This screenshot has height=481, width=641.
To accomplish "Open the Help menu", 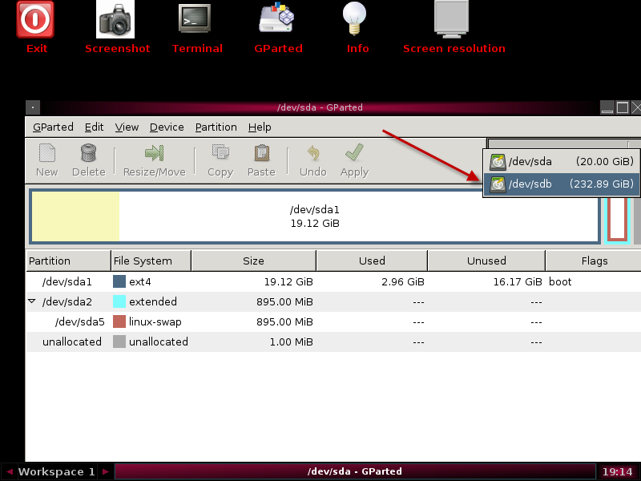I will [x=260, y=127].
